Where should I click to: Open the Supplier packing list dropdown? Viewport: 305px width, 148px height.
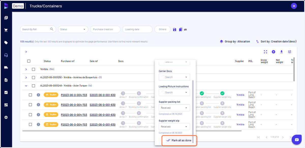click(174, 108)
